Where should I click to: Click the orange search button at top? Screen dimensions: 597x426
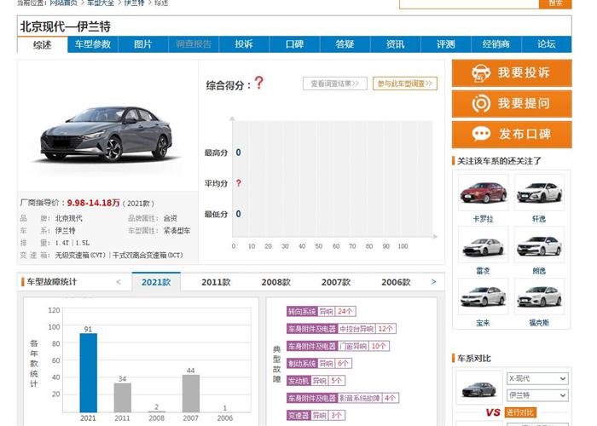pyautogui.click(x=555, y=3)
